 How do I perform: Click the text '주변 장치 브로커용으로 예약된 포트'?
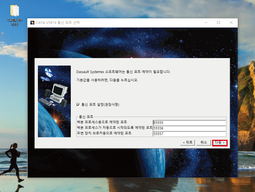coord(104,133)
